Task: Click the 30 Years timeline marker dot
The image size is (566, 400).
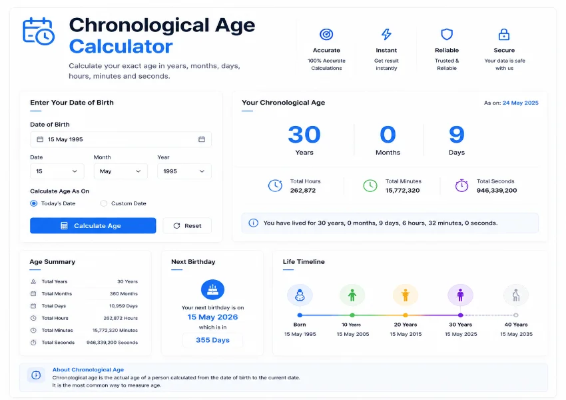Action: coord(460,315)
